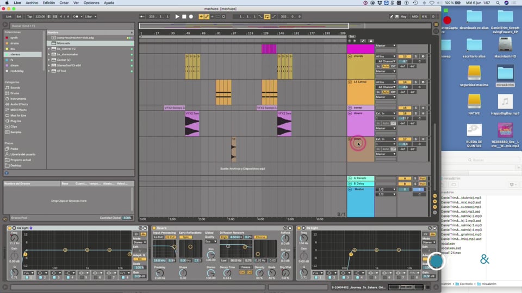Open the Sounds category
522x293 pixels.
click(15, 88)
